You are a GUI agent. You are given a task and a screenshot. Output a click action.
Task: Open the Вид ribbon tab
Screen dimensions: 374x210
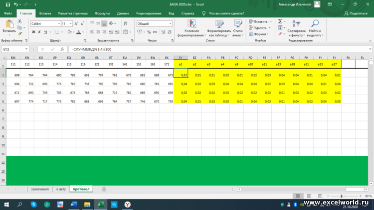171,13
